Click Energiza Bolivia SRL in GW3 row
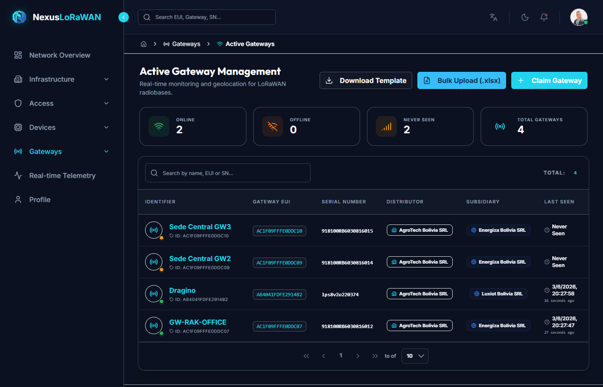Screen dimensions: 603x387 (x=498, y=230)
